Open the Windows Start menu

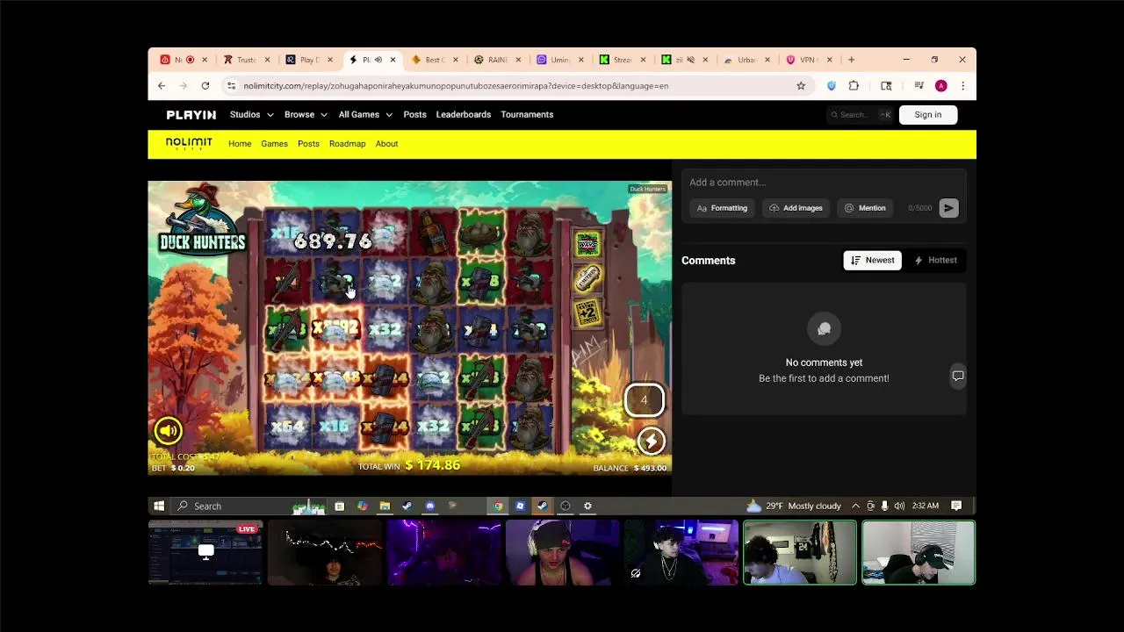(159, 506)
